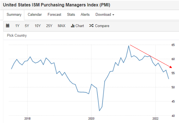Open the Pick Country selector
This screenshot has height=123, width=179.
pyautogui.click(x=17, y=35)
